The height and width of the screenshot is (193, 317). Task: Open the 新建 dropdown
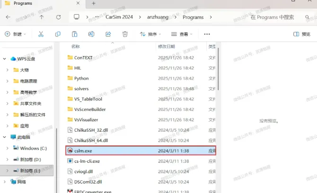[15, 34]
